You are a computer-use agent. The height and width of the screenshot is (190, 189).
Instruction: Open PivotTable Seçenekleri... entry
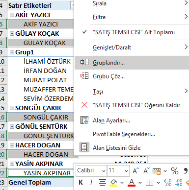coord(132,134)
